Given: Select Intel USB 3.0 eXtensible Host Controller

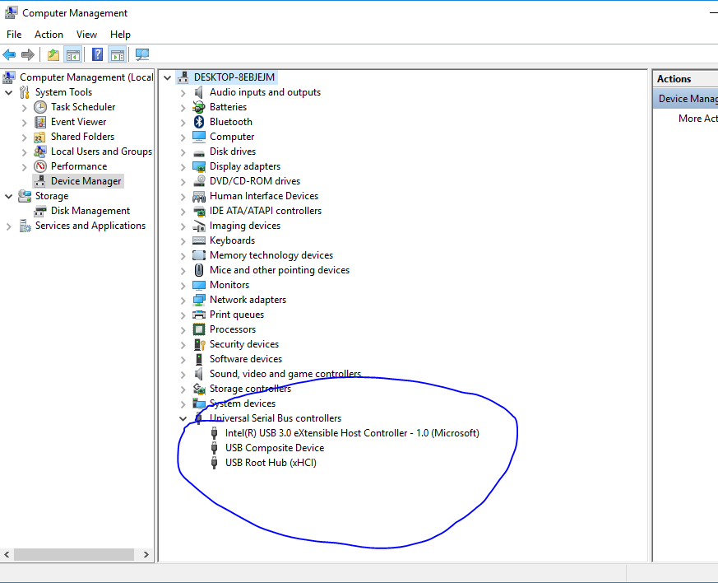Looking at the screenshot, I should pos(351,433).
